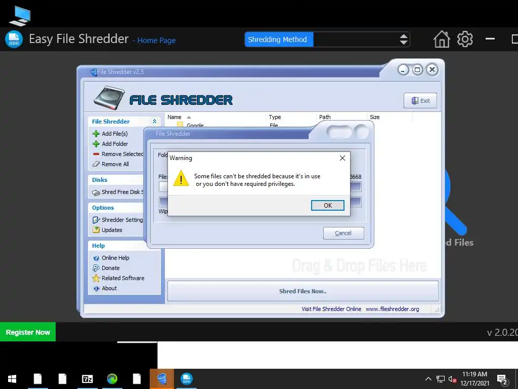The height and width of the screenshot is (389, 518).
Task: Open the 7z taskbar icon
Action: click(x=87, y=379)
